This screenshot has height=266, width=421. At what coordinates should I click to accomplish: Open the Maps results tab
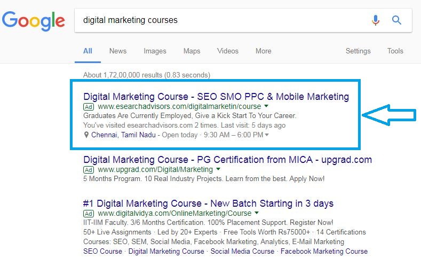192,51
